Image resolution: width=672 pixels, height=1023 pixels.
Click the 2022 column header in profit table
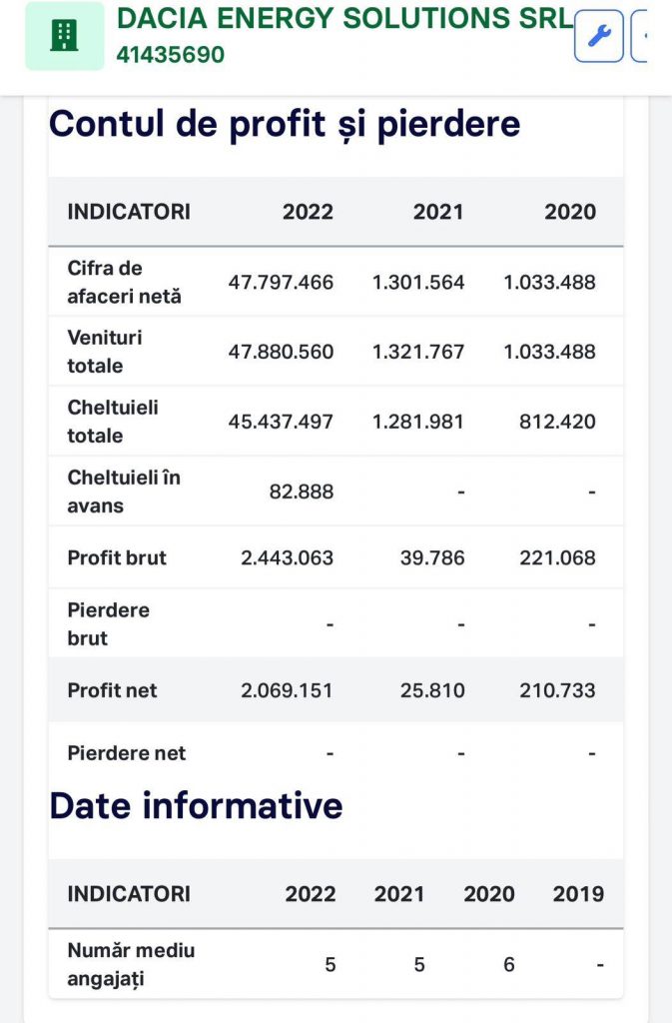(308, 212)
